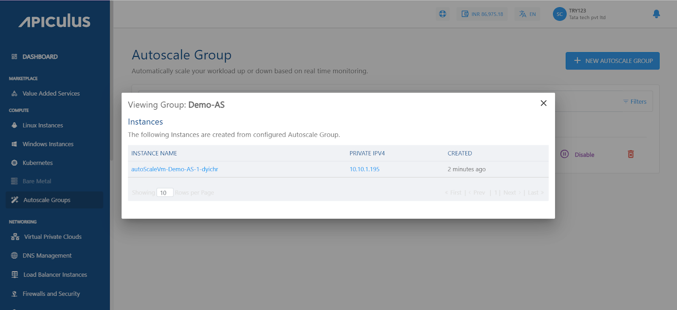Viewport: 677px width, 310px height.
Task: Open Virtual Private Clouds
Action: click(53, 237)
